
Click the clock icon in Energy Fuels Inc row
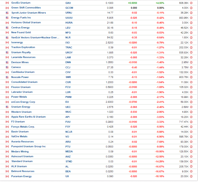click(x=191, y=18)
